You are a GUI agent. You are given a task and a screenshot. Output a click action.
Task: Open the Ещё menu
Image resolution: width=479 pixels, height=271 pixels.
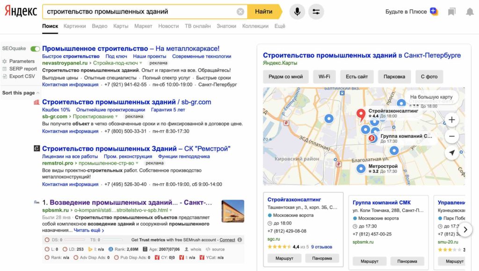[280, 26]
